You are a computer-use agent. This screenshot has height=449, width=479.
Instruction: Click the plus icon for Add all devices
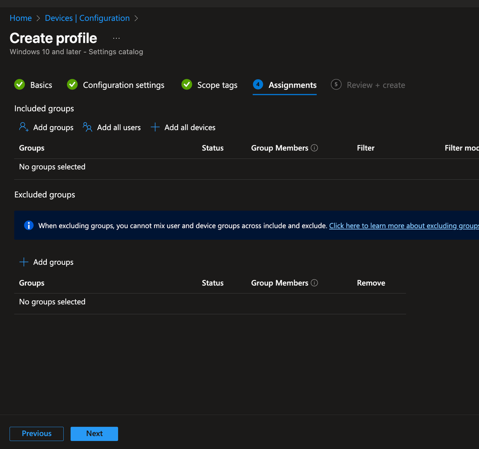(155, 127)
